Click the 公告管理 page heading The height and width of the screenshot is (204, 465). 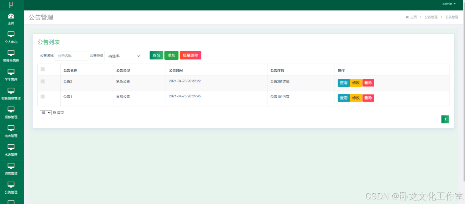coord(41,17)
